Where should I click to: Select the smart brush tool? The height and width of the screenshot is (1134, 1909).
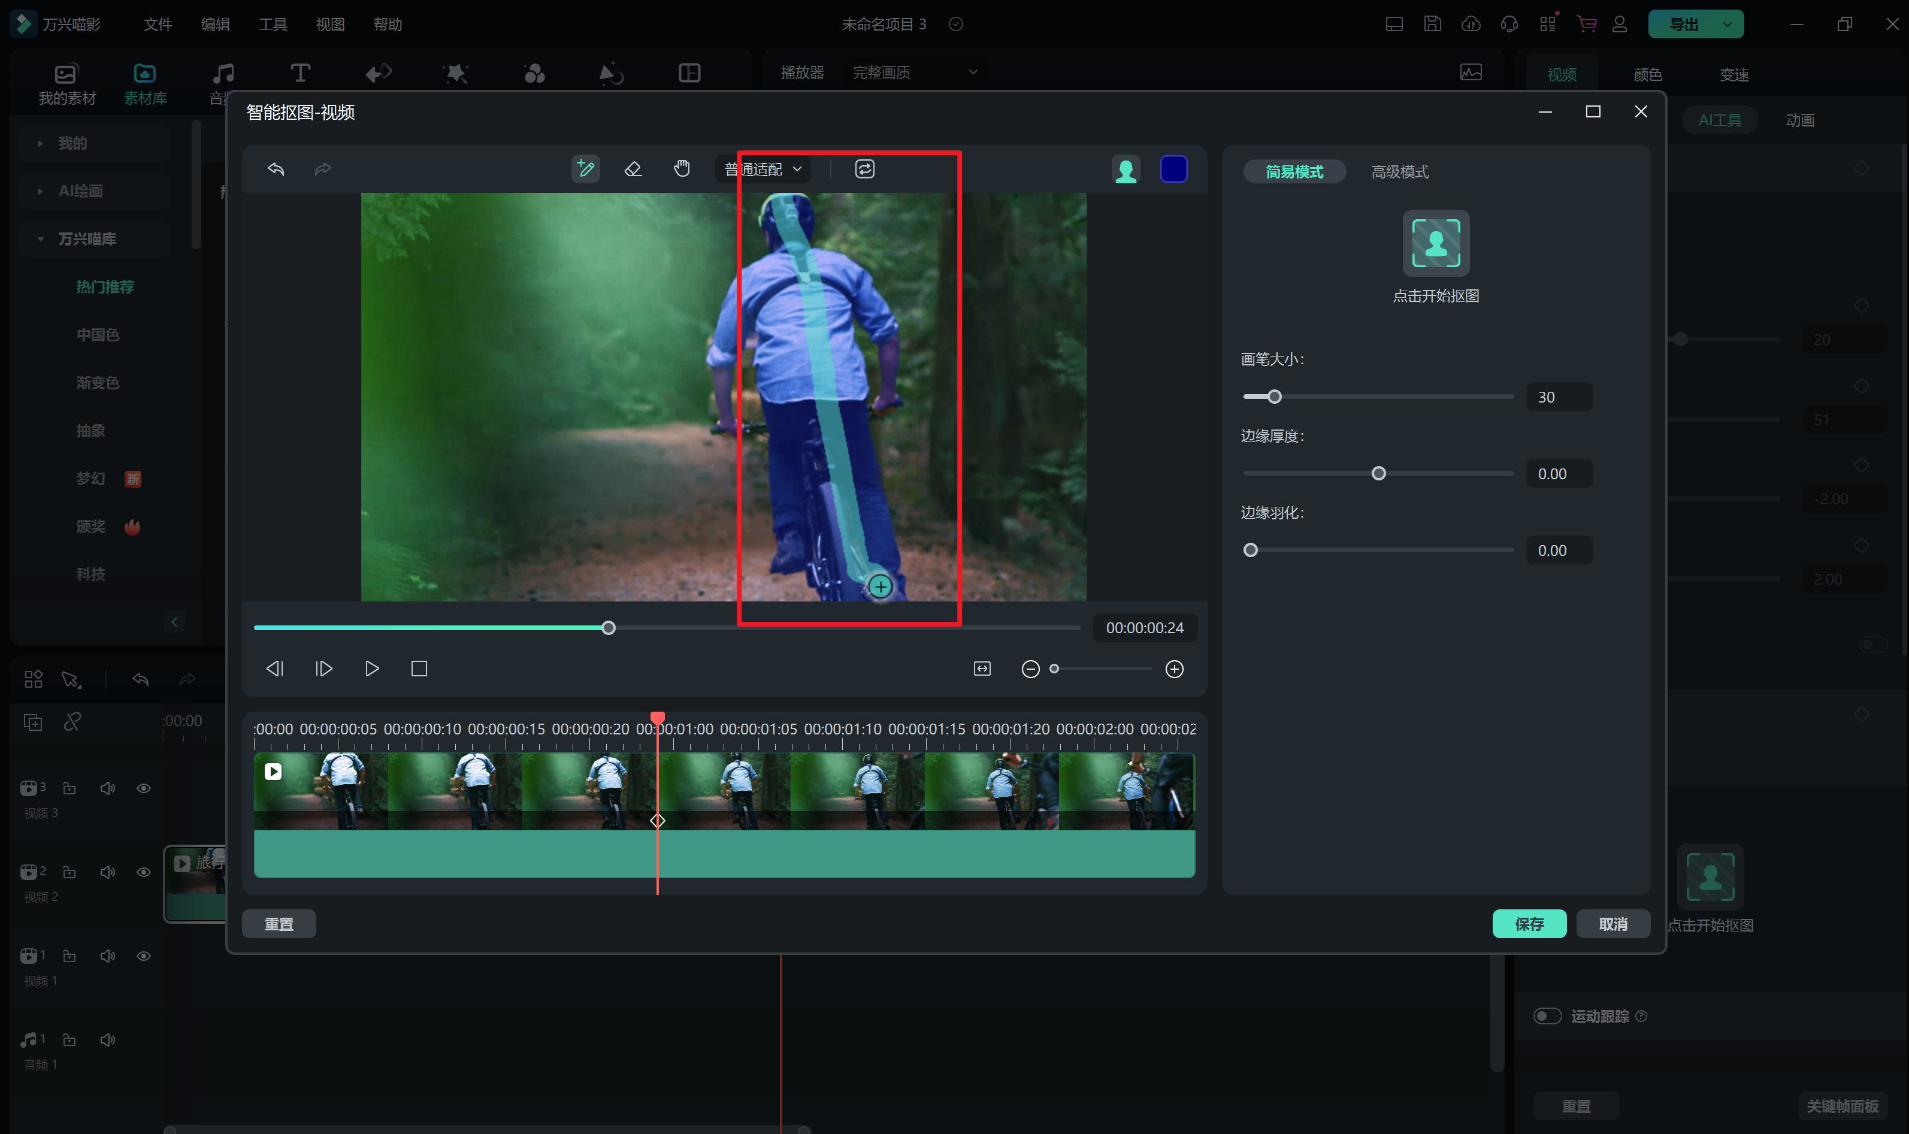point(585,169)
